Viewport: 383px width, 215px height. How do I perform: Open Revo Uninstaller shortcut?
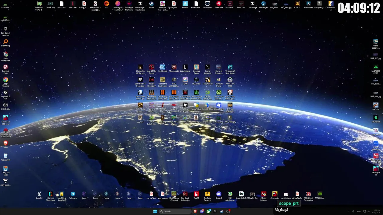click(5, 56)
